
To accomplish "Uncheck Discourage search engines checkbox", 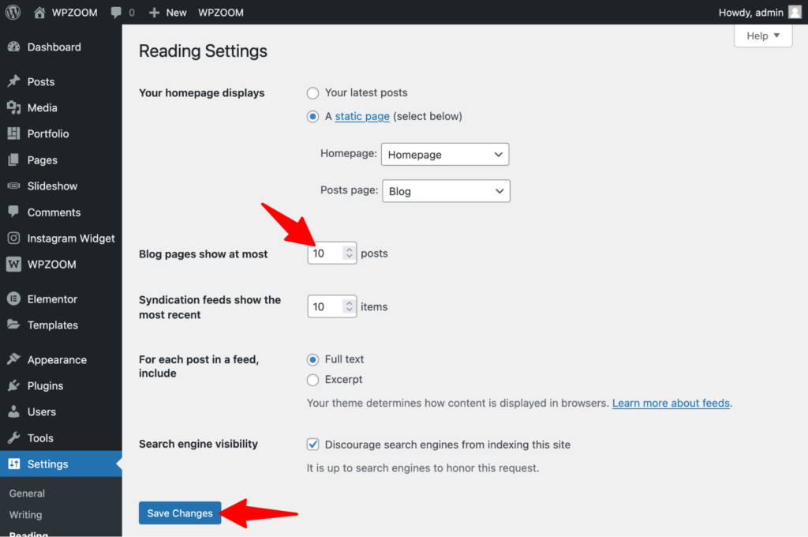I will coord(313,445).
